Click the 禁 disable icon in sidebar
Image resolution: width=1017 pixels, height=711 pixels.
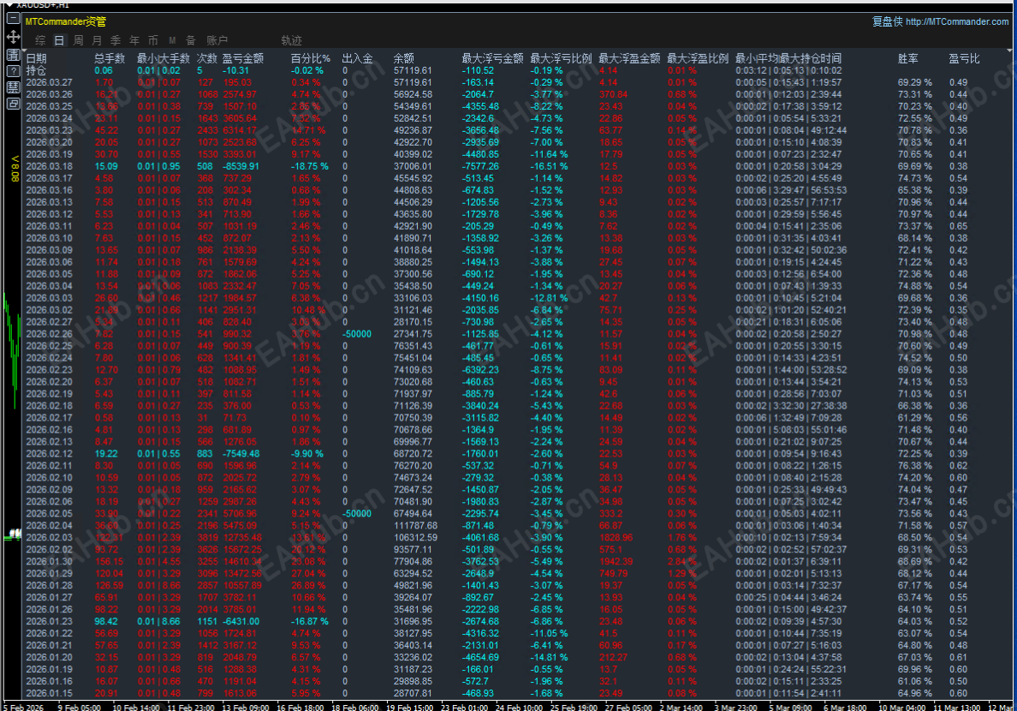[13, 87]
